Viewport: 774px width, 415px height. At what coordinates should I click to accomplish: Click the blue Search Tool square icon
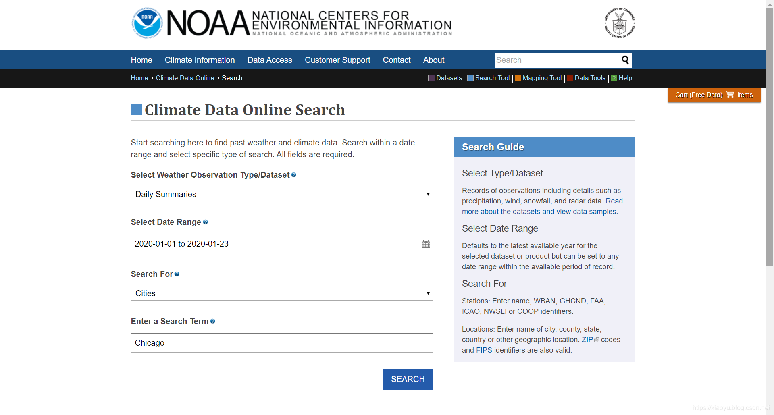click(470, 78)
